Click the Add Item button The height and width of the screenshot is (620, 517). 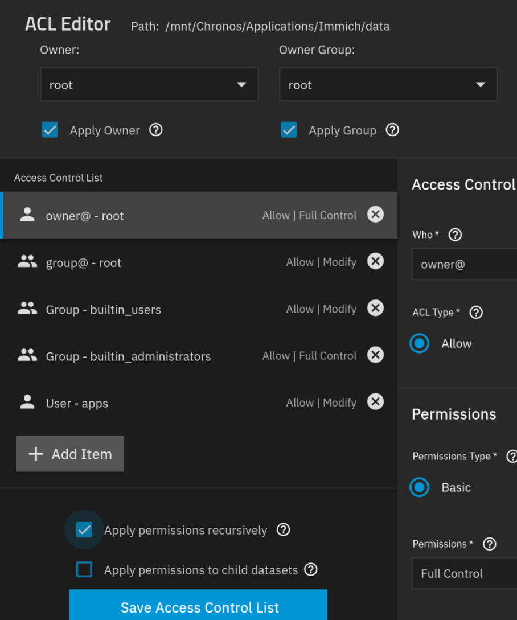coord(70,454)
